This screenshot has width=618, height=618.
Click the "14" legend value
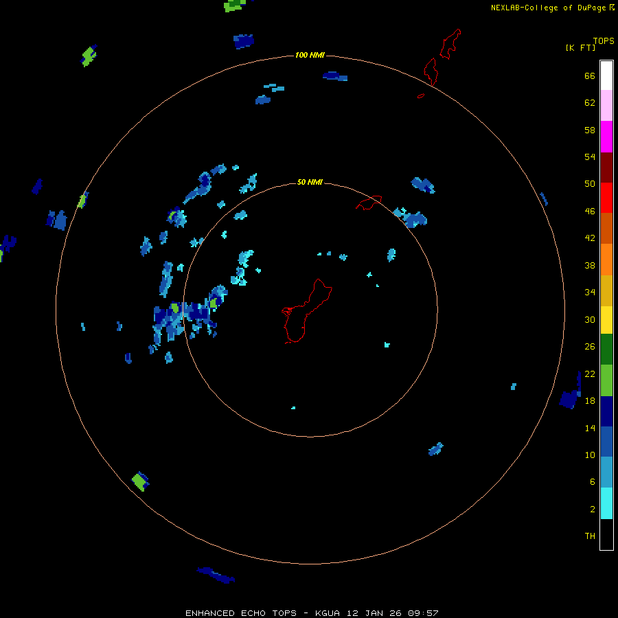(590, 428)
